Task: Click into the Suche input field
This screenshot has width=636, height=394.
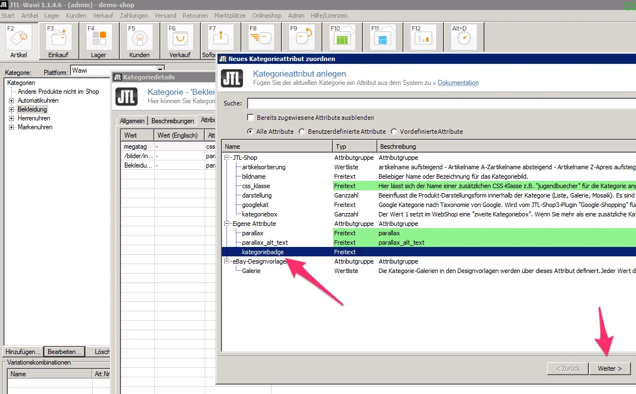Action: pos(441,103)
